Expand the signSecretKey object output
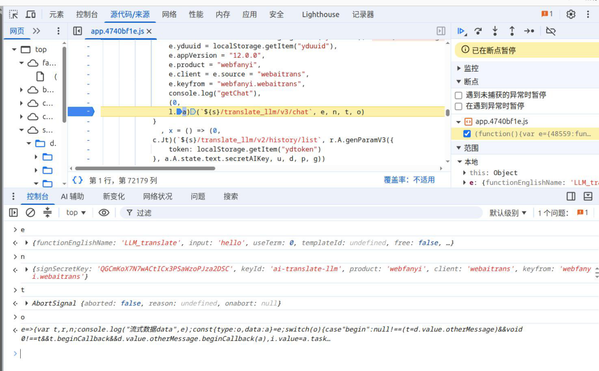The height and width of the screenshot is (371, 599). click(27, 269)
